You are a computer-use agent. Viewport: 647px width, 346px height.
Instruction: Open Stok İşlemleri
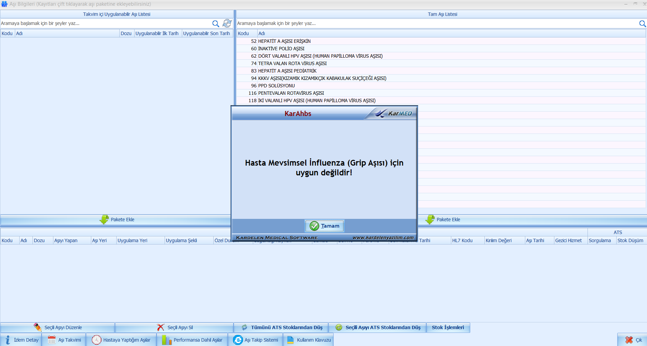tap(448, 327)
